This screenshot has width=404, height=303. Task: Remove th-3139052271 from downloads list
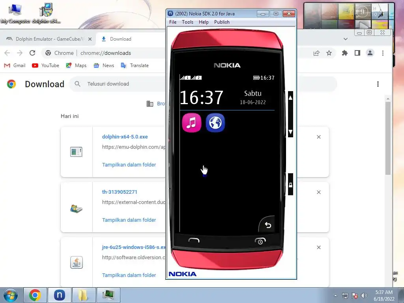[x=319, y=192]
